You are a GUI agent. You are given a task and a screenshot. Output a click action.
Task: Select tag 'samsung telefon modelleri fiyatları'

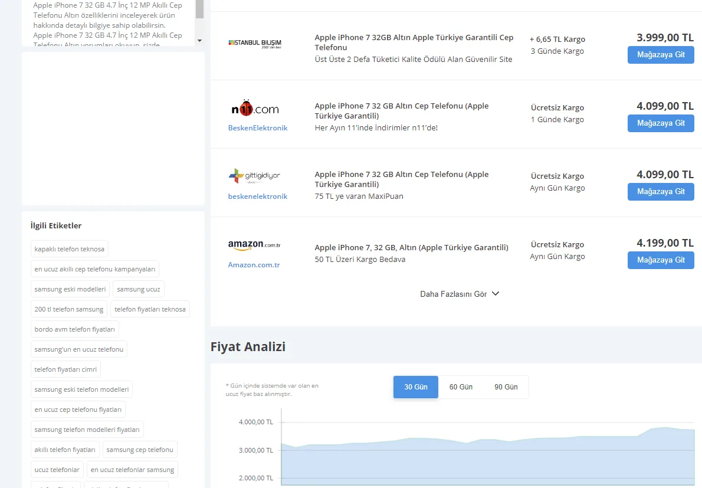87,430
